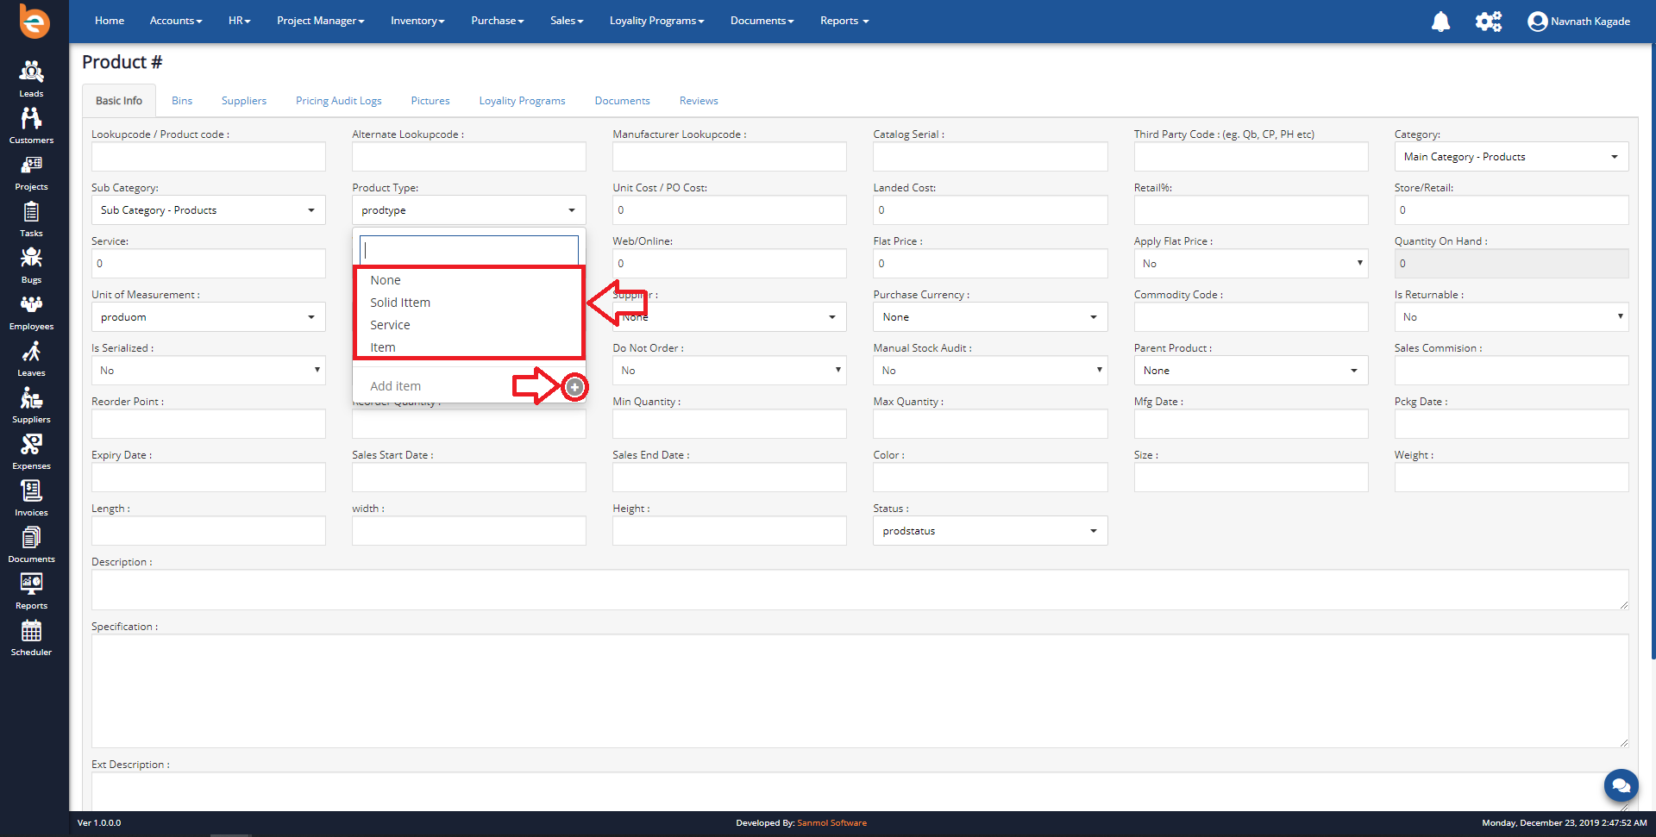Open the Sales top menu
The image size is (1656, 837).
tap(567, 21)
